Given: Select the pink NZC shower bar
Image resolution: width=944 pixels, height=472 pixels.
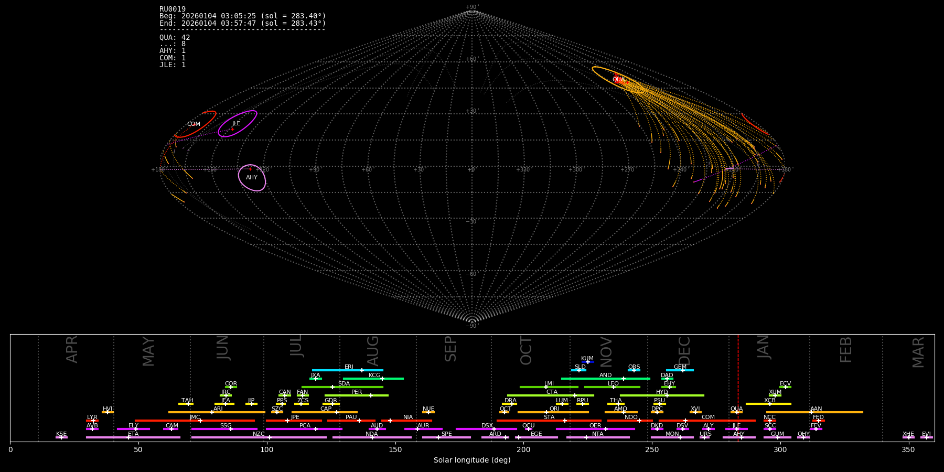Looking at the screenshot, I should point(236,437).
